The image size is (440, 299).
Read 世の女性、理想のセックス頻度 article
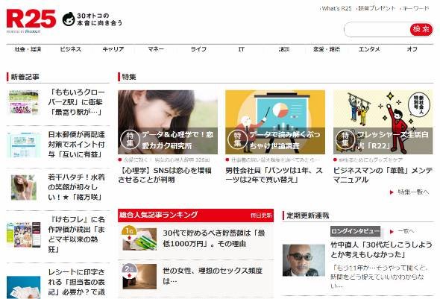point(213,276)
